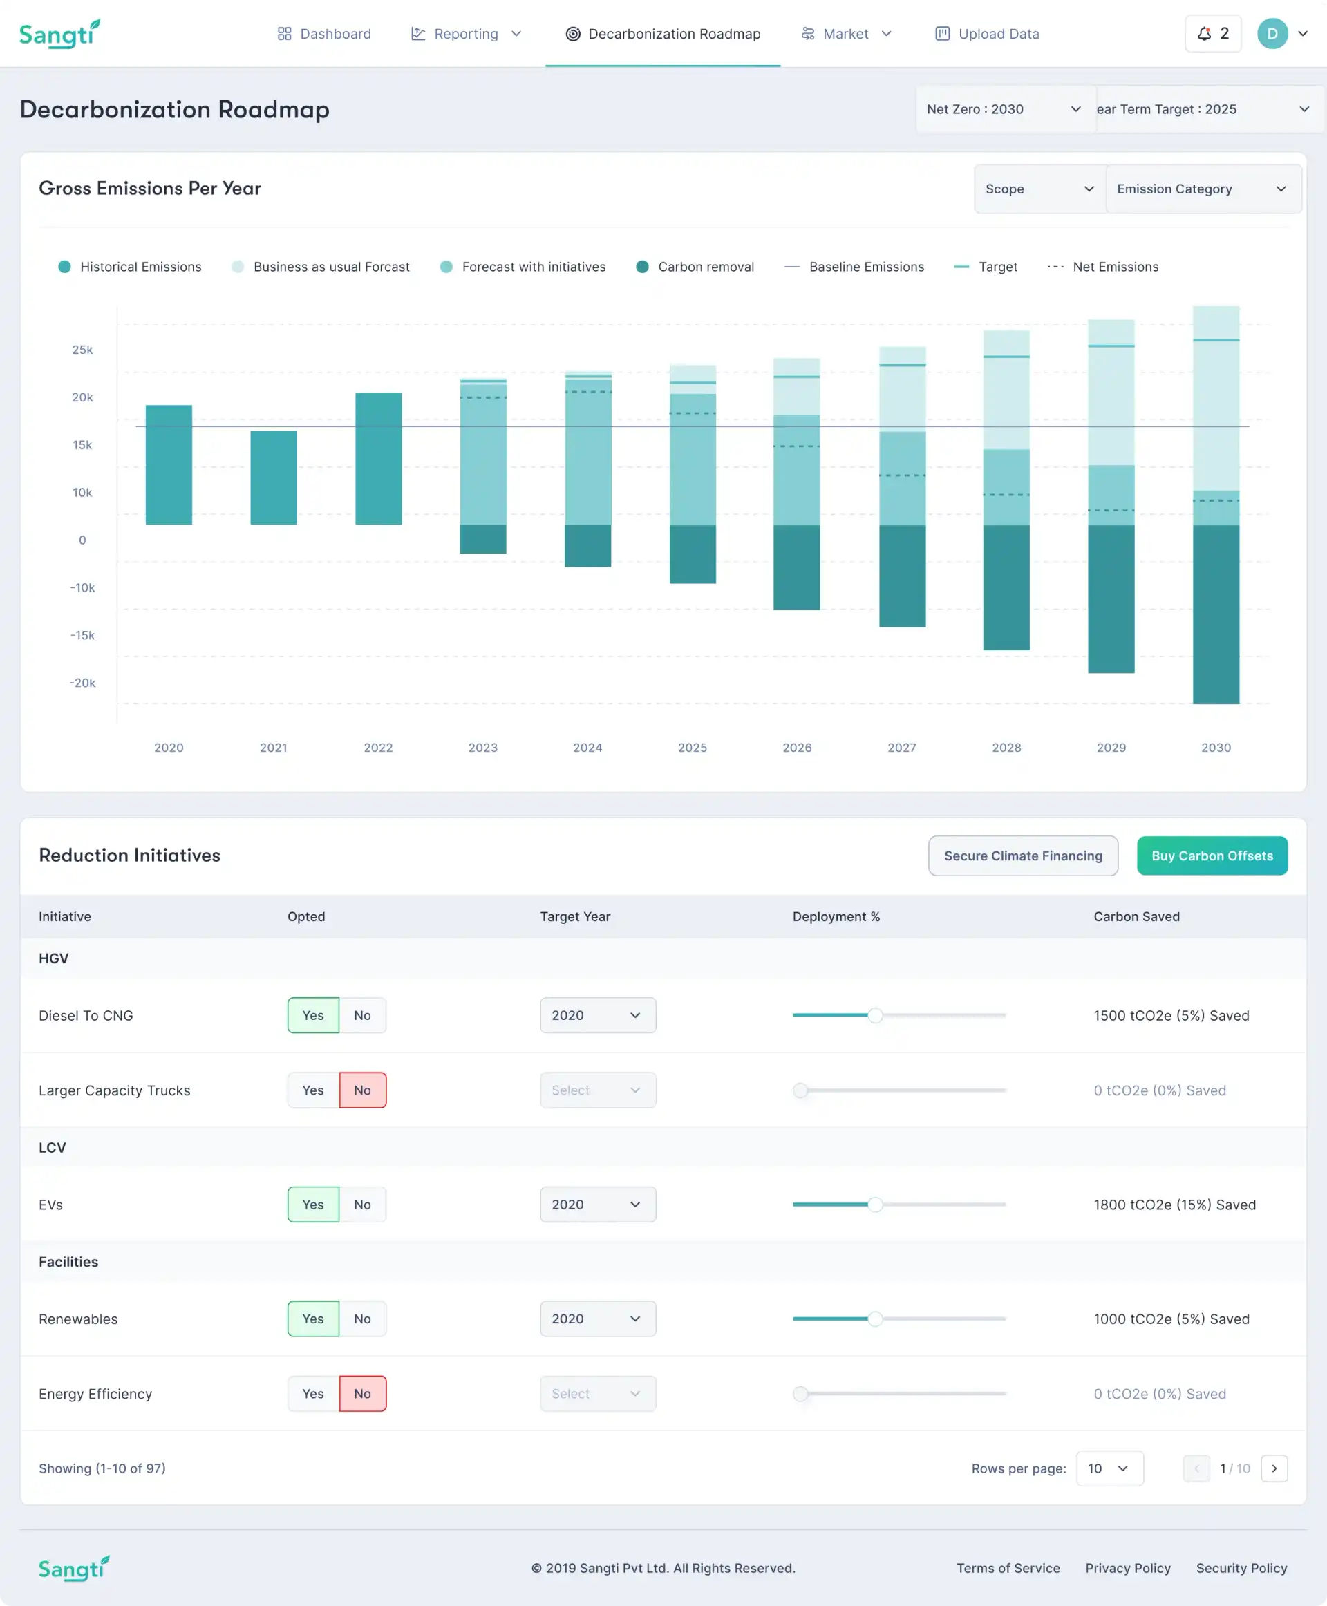Click Renewables deployment slider handle

[x=875, y=1319]
